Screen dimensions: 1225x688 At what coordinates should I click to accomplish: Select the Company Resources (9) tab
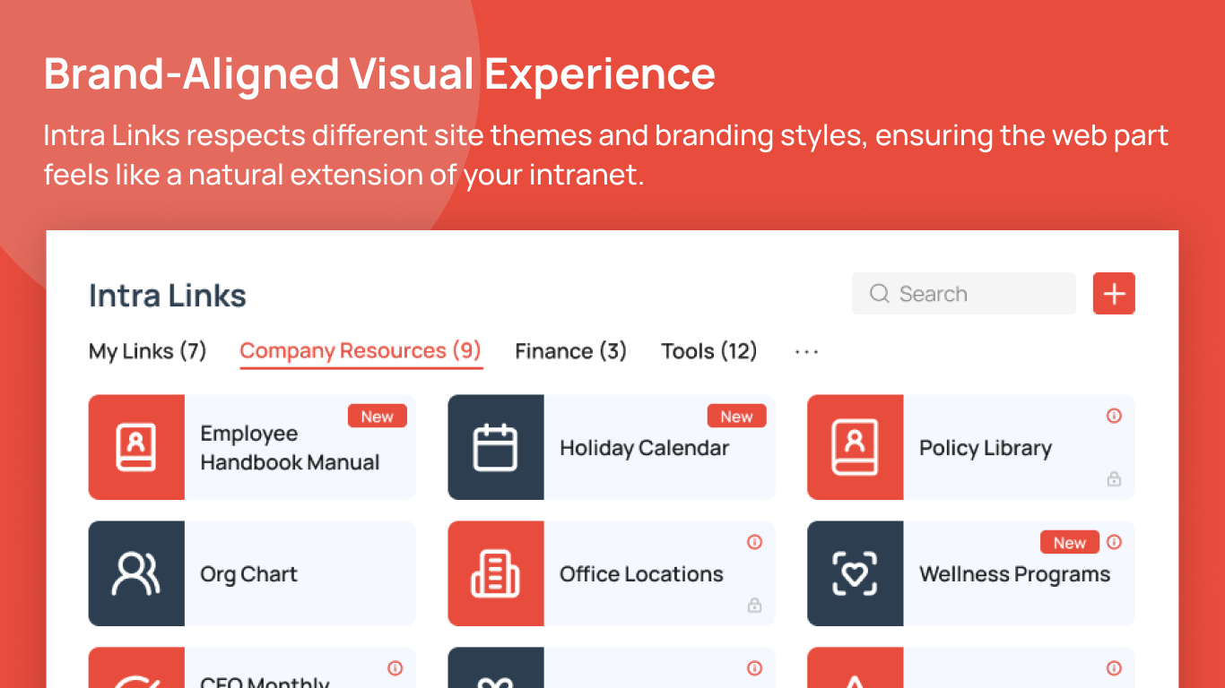(361, 351)
